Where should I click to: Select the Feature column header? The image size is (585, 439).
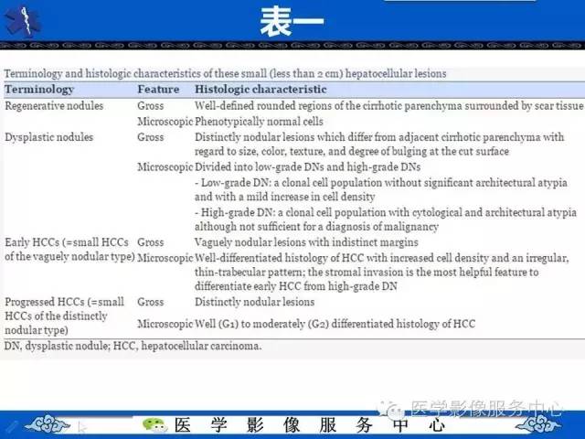pyautogui.click(x=158, y=90)
